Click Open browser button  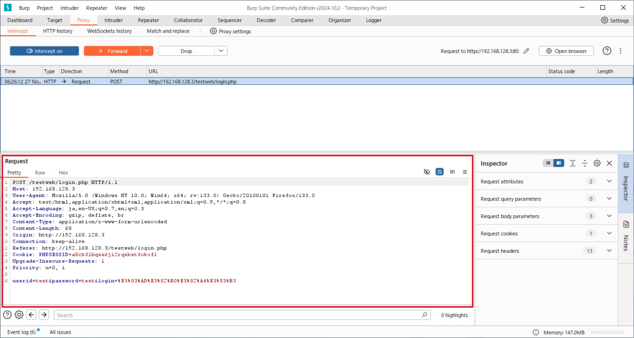click(x=566, y=51)
